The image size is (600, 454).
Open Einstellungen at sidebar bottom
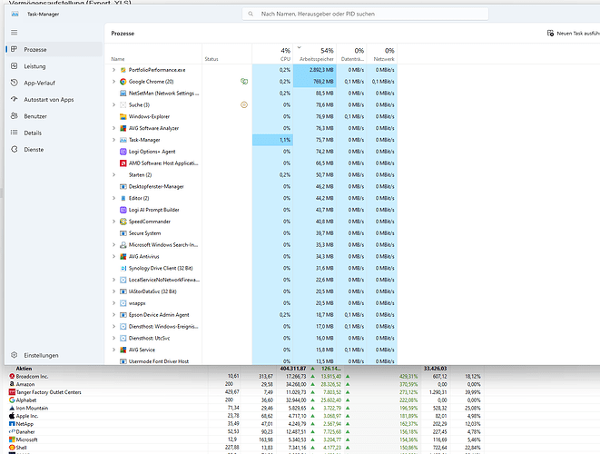(54, 355)
